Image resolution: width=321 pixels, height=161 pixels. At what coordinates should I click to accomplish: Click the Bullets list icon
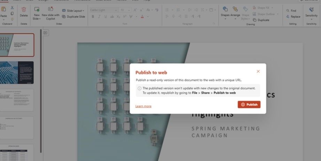(x=167, y=10)
